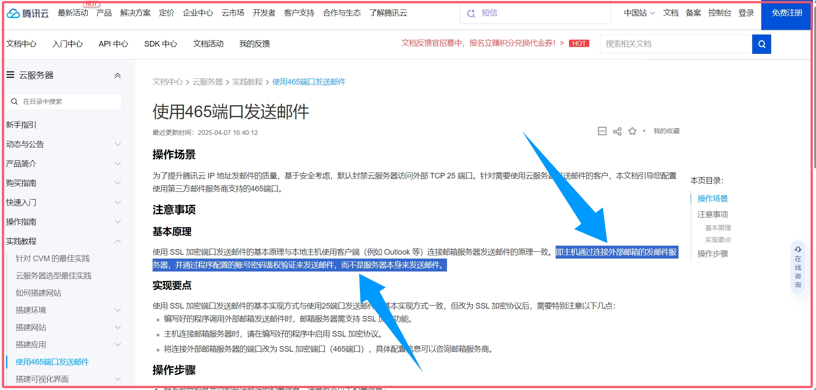Expand 快速入门 section
The image size is (816, 390).
[118, 202]
